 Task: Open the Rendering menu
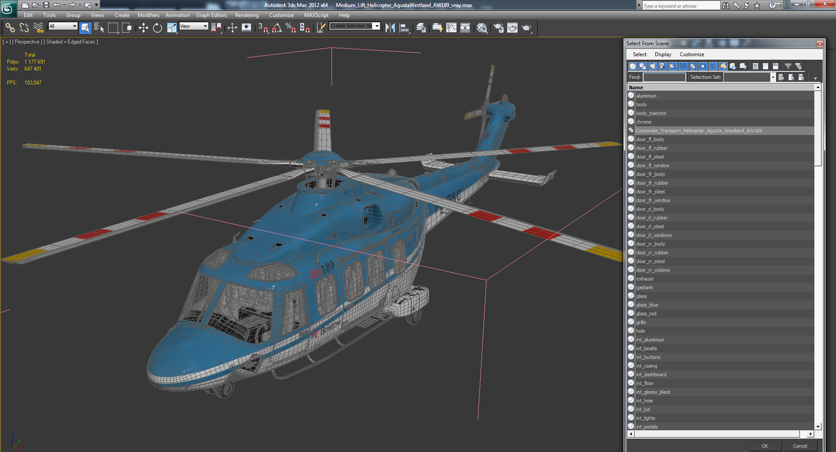click(x=247, y=15)
